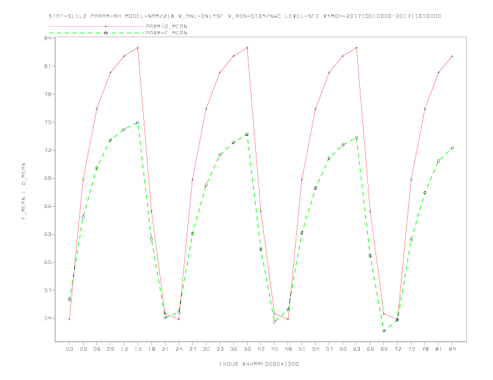Image resolution: width=493 pixels, height=380 pixels.
Task: Select the F_MEAN circle marker at hour 69
Action: 384,331
